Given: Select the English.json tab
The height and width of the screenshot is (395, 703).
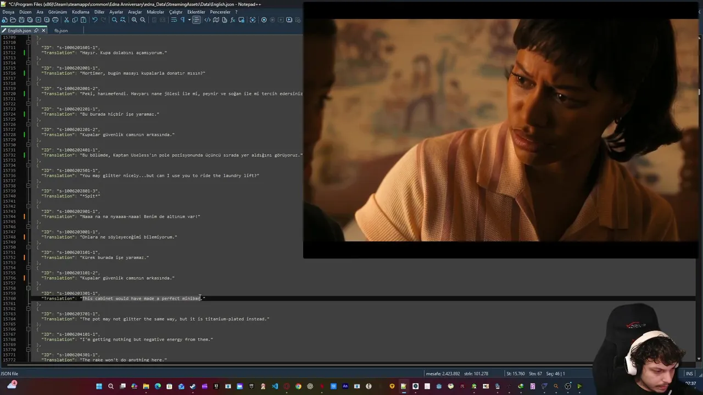Looking at the screenshot, I should point(19,31).
